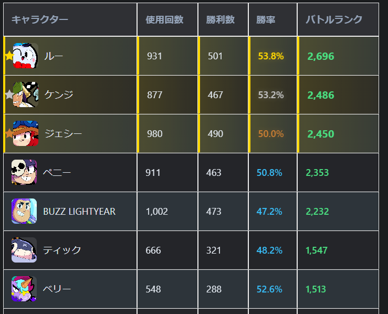The width and height of the screenshot is (388, 314).
Task: Click ルー character portrait icon
Action: click(x=25, y=56)
